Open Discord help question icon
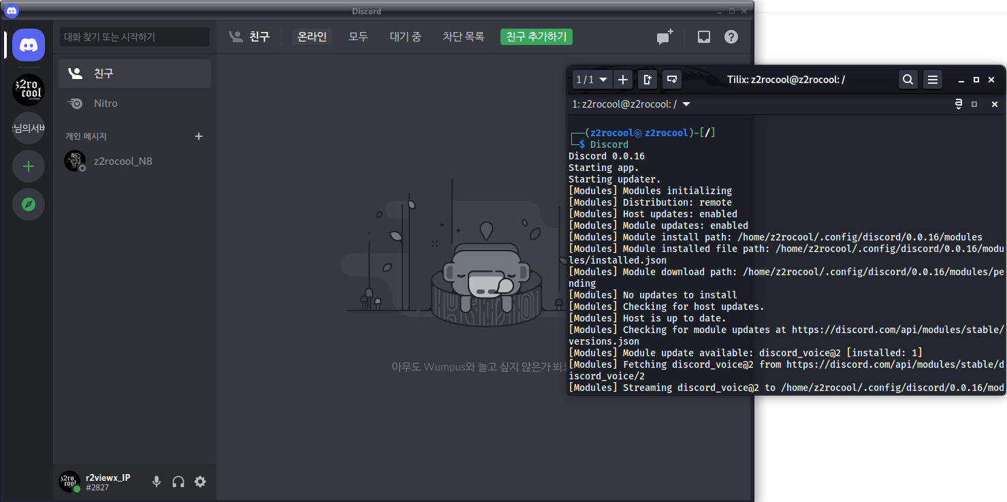Screen dimensions: 1007x502 pos(731,37)
